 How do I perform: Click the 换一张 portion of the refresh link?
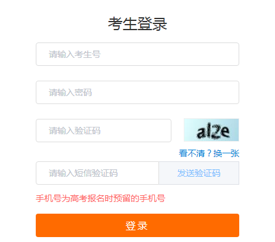[x=226, y=153]
